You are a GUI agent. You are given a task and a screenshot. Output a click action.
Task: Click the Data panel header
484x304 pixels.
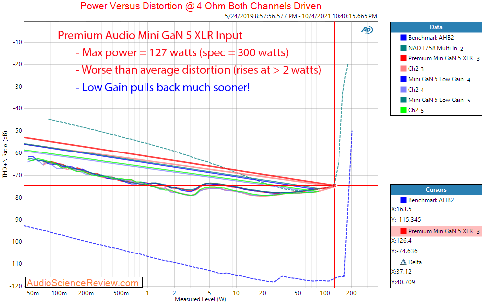coord(436,27)
